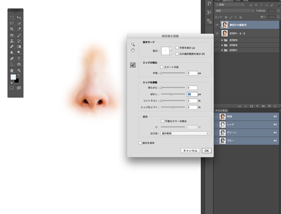The image size is (281, 214).
Task: Expand the STEP1 layer group
Action: point(222,50)
